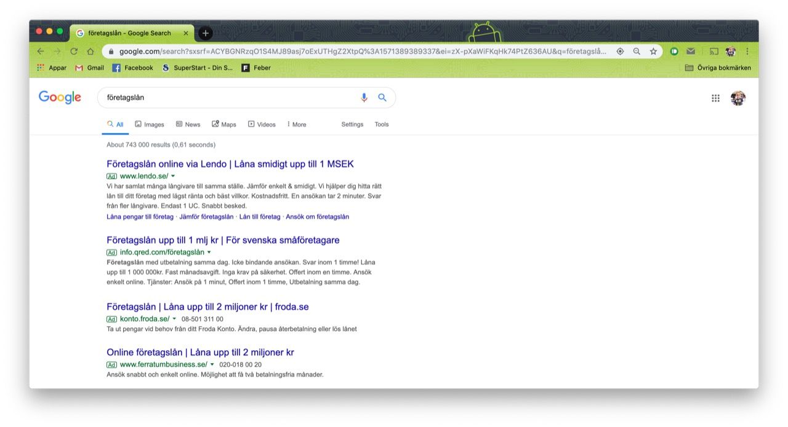The height and width of the screenshot is (427, 788).
Task: Expand dropdown arrow next to www.ferratumbusiness.se
Action: click(x=212, y=364)
